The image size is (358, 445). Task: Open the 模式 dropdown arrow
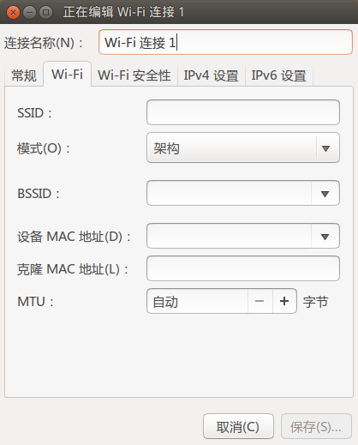click(x=325, y=147)
